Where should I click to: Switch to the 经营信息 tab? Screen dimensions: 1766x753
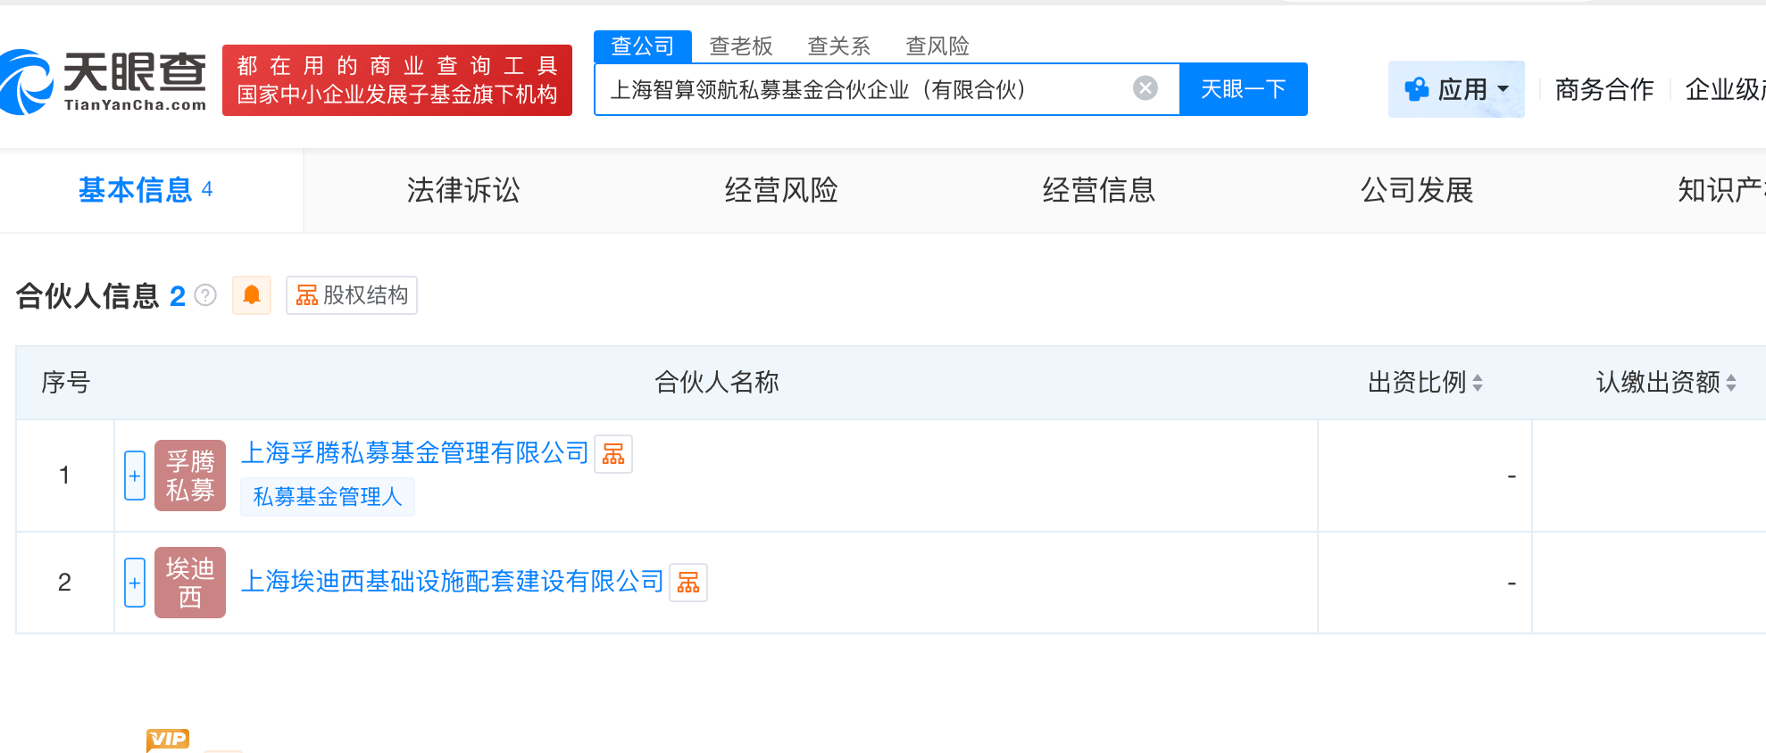tap(1099, 190)
